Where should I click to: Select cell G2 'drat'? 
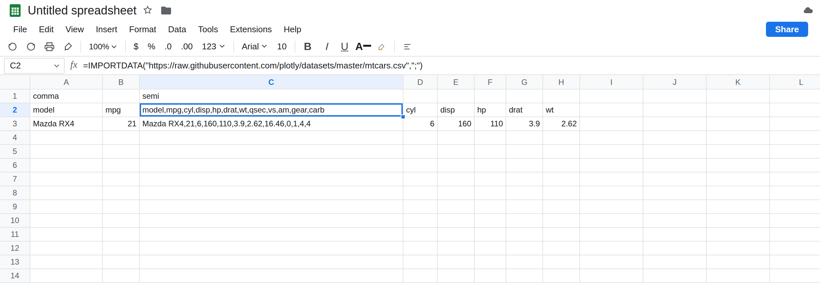coord(524,110)
